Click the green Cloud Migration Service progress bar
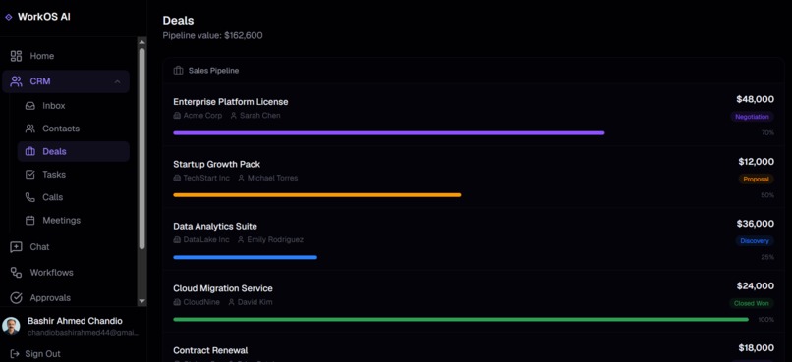The image size is (792, 362). coord(461,319)
